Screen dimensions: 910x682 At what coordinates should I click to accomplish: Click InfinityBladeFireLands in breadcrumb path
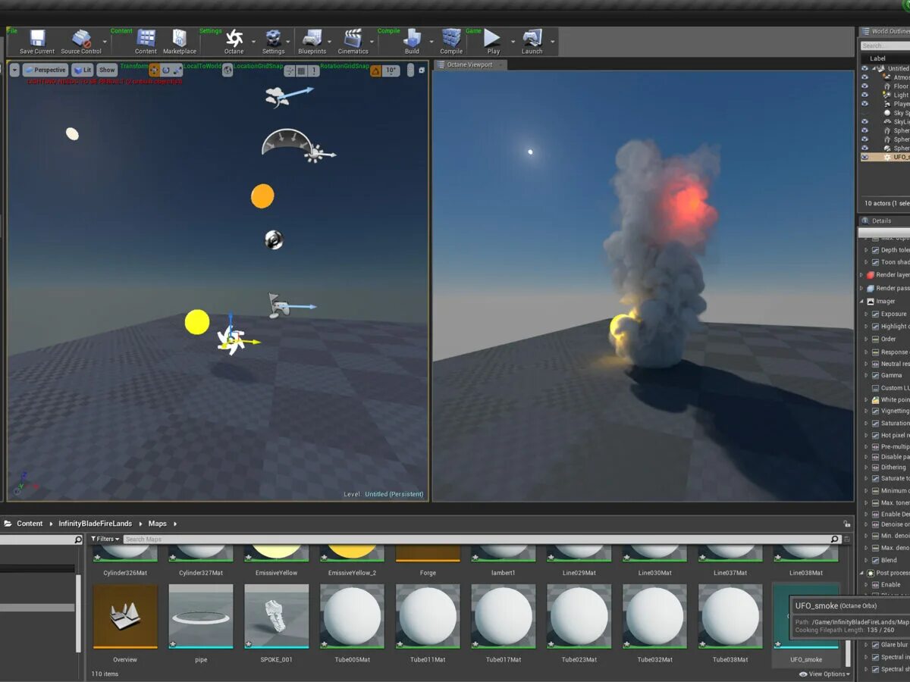pyautogui.click(x=96, y=524)
